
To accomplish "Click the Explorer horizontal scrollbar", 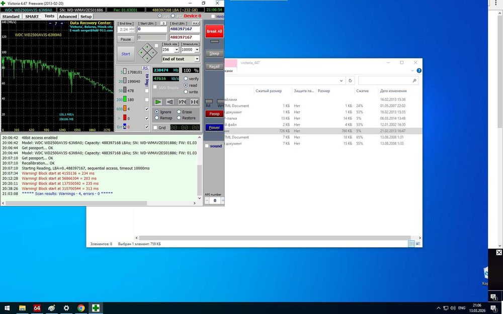I will click(x=275, y=238).
